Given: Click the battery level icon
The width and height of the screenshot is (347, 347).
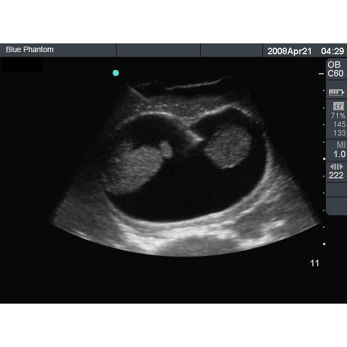Looking at the screenshot, I should coord(337,92).
